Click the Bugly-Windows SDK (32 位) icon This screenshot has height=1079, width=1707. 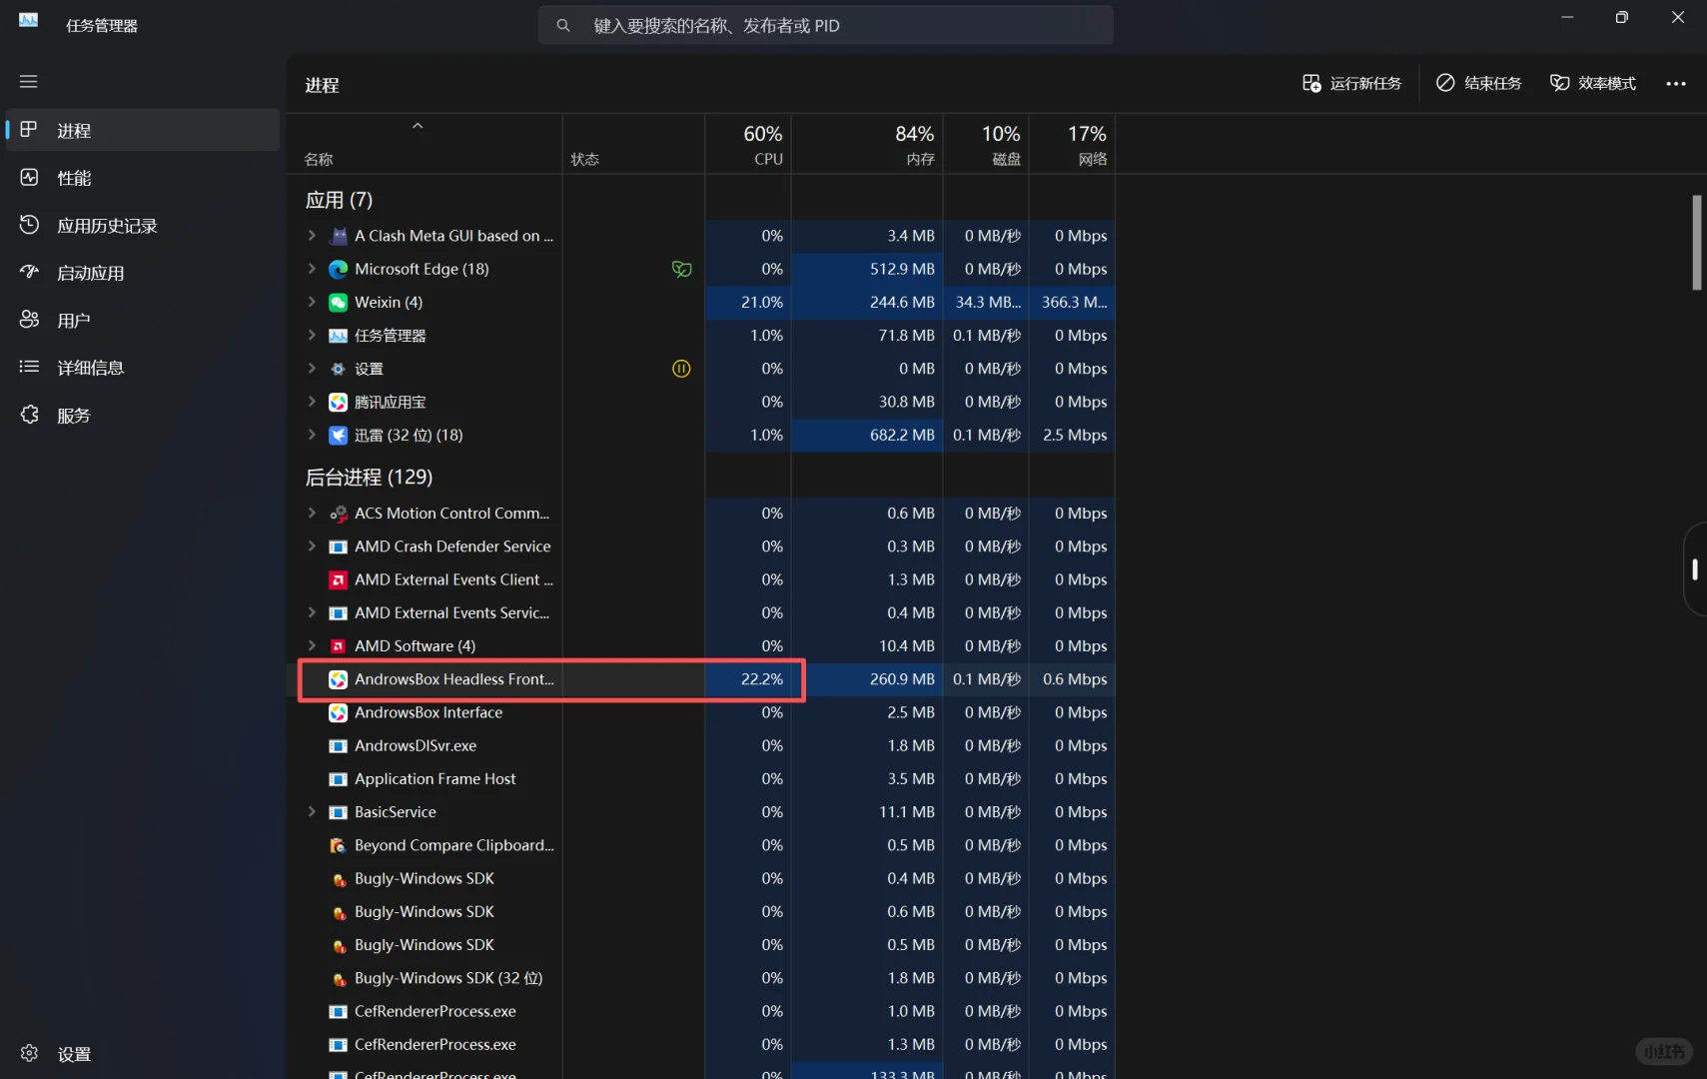pyautogui.click(x=339, y=978)
